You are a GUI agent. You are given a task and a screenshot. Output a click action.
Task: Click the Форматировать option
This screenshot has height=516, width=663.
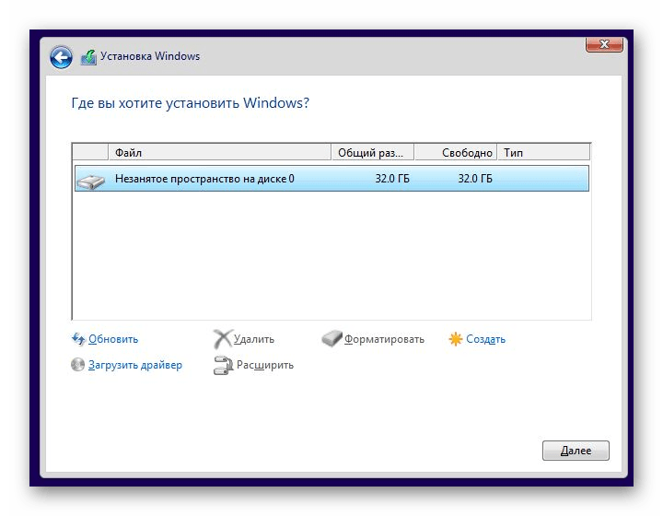384,339
